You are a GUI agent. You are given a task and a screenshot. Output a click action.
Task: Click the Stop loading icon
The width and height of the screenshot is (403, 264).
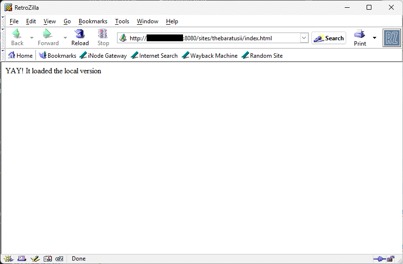point(103,33)
